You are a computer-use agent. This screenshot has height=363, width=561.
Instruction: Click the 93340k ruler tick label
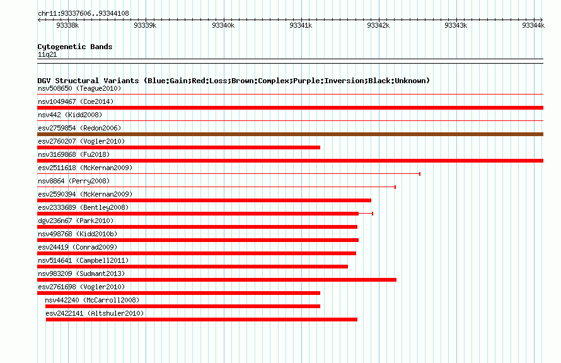223,25
